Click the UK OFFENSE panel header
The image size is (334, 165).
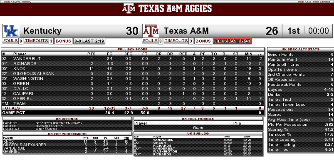pos(67,119)
